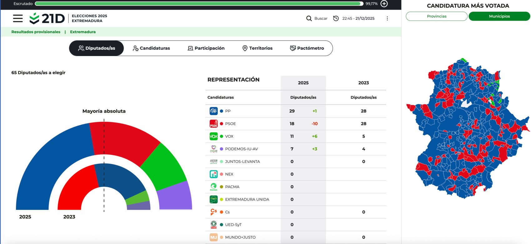Click the PSOE -10 seat change
The image size is (531, 244).
(315, 124)
